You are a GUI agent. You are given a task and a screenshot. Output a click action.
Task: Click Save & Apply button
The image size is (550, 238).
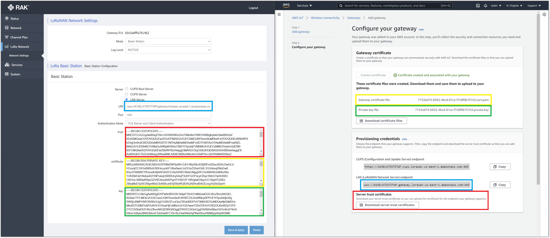coord(236,230)
